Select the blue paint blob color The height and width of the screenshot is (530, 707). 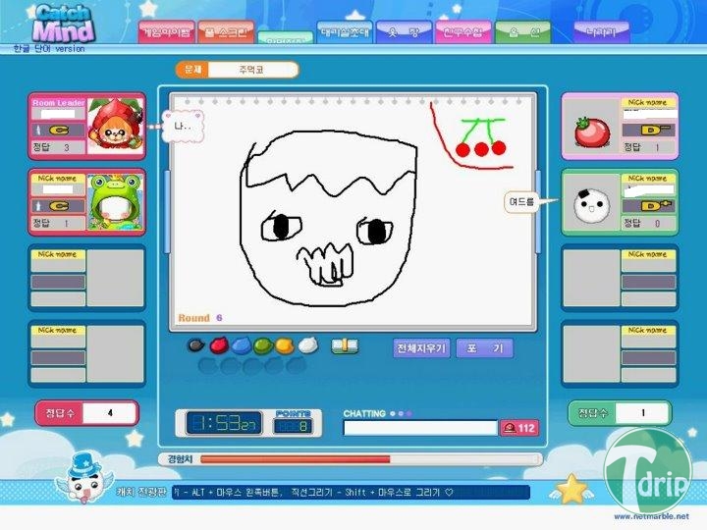click(x=241, y=345)
